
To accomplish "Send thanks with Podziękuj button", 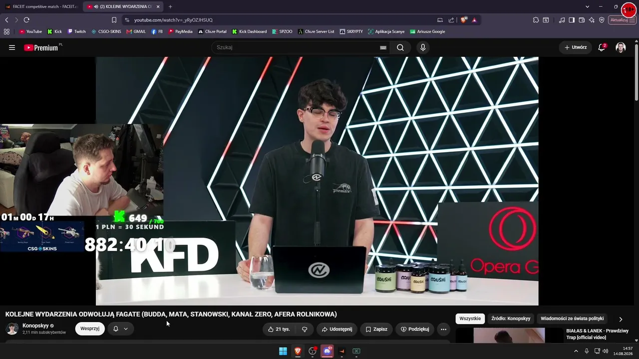I will pyautogui.click(x=415, y=329).
